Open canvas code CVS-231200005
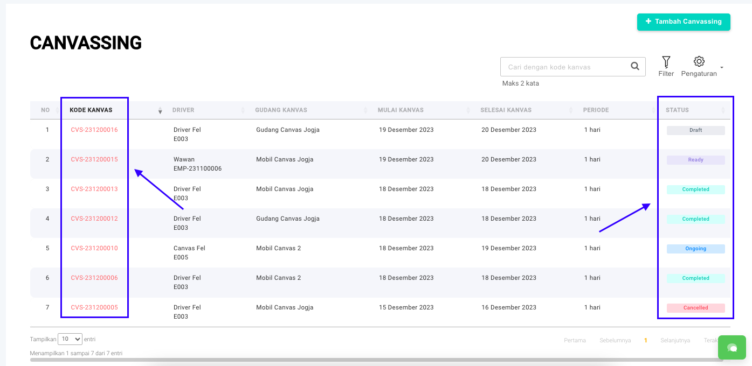 pos(94,307)
